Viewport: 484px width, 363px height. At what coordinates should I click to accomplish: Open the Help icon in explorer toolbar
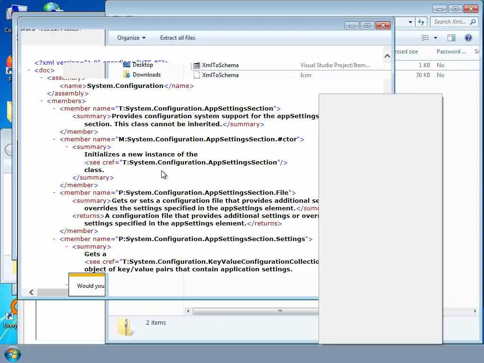pos(468,38)
